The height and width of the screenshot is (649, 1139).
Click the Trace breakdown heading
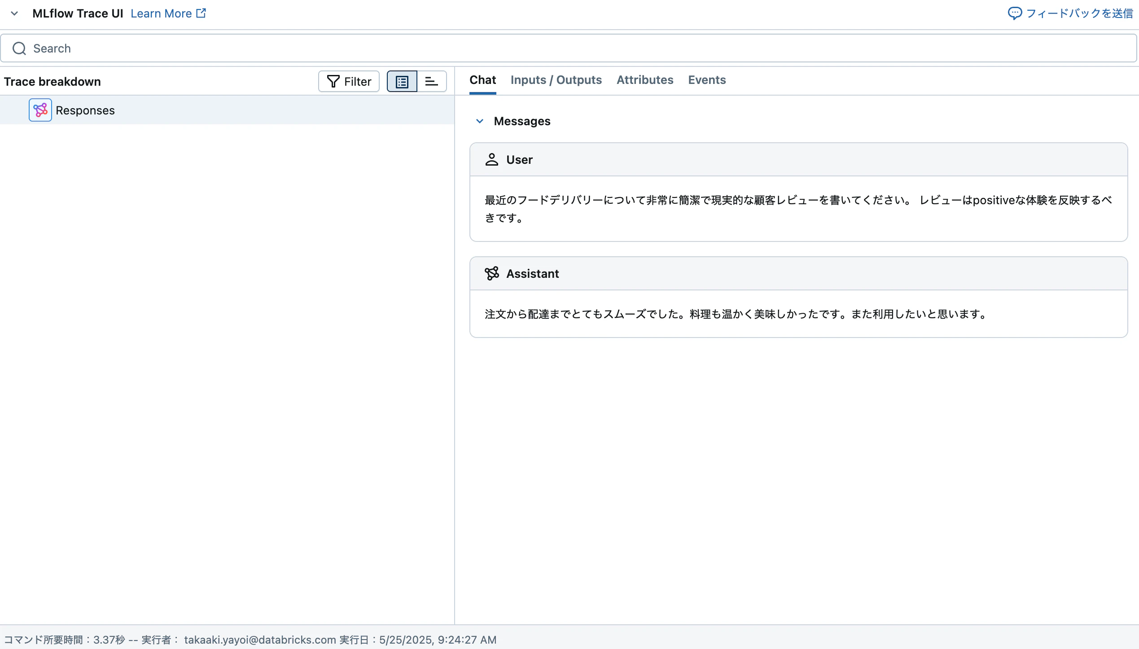53,82
